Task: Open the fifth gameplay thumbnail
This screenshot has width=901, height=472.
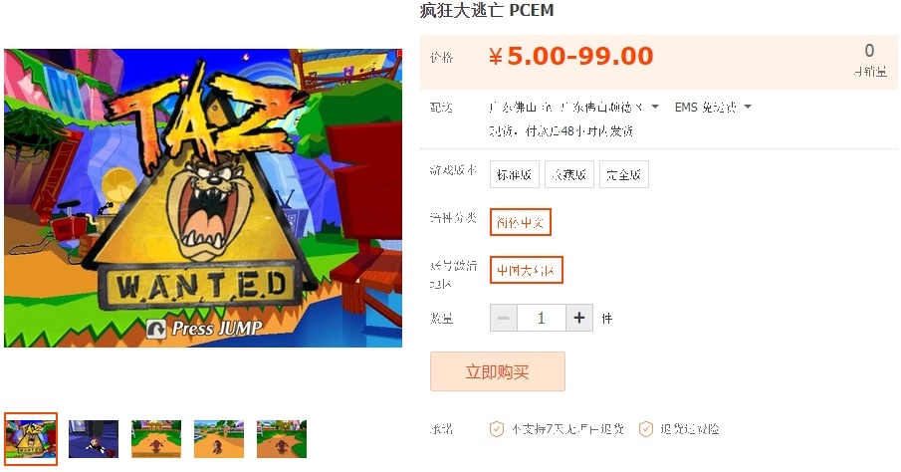Action: [x=282, y=439]
